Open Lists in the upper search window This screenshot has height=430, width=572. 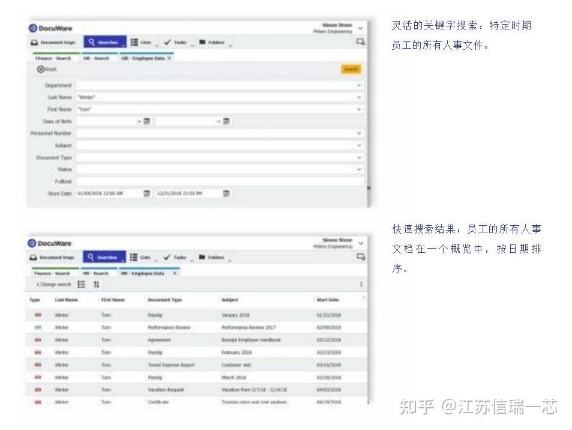(x=141, y=43)
